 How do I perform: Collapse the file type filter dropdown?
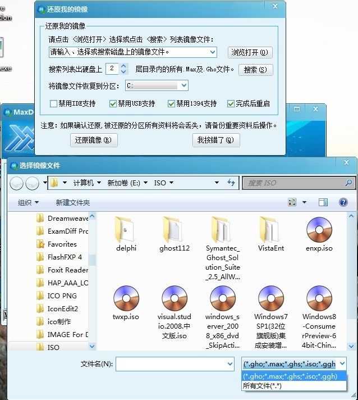(342, 364)
